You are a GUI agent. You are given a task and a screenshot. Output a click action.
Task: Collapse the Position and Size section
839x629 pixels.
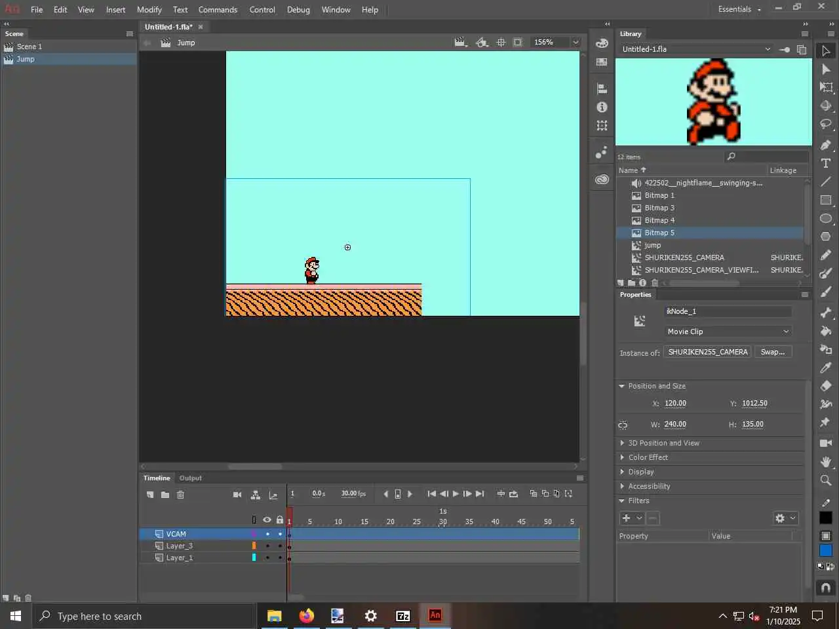pos(622,386)
